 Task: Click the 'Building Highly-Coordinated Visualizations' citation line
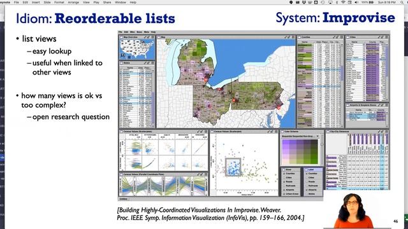(199, 210)
